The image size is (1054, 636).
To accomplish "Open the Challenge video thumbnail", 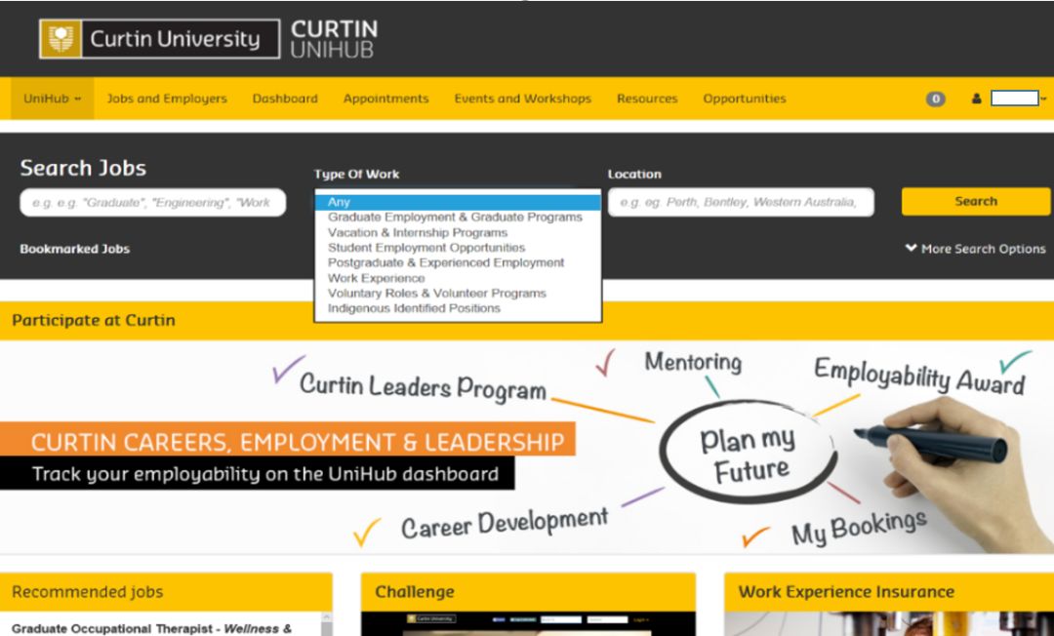I will 528,624.
